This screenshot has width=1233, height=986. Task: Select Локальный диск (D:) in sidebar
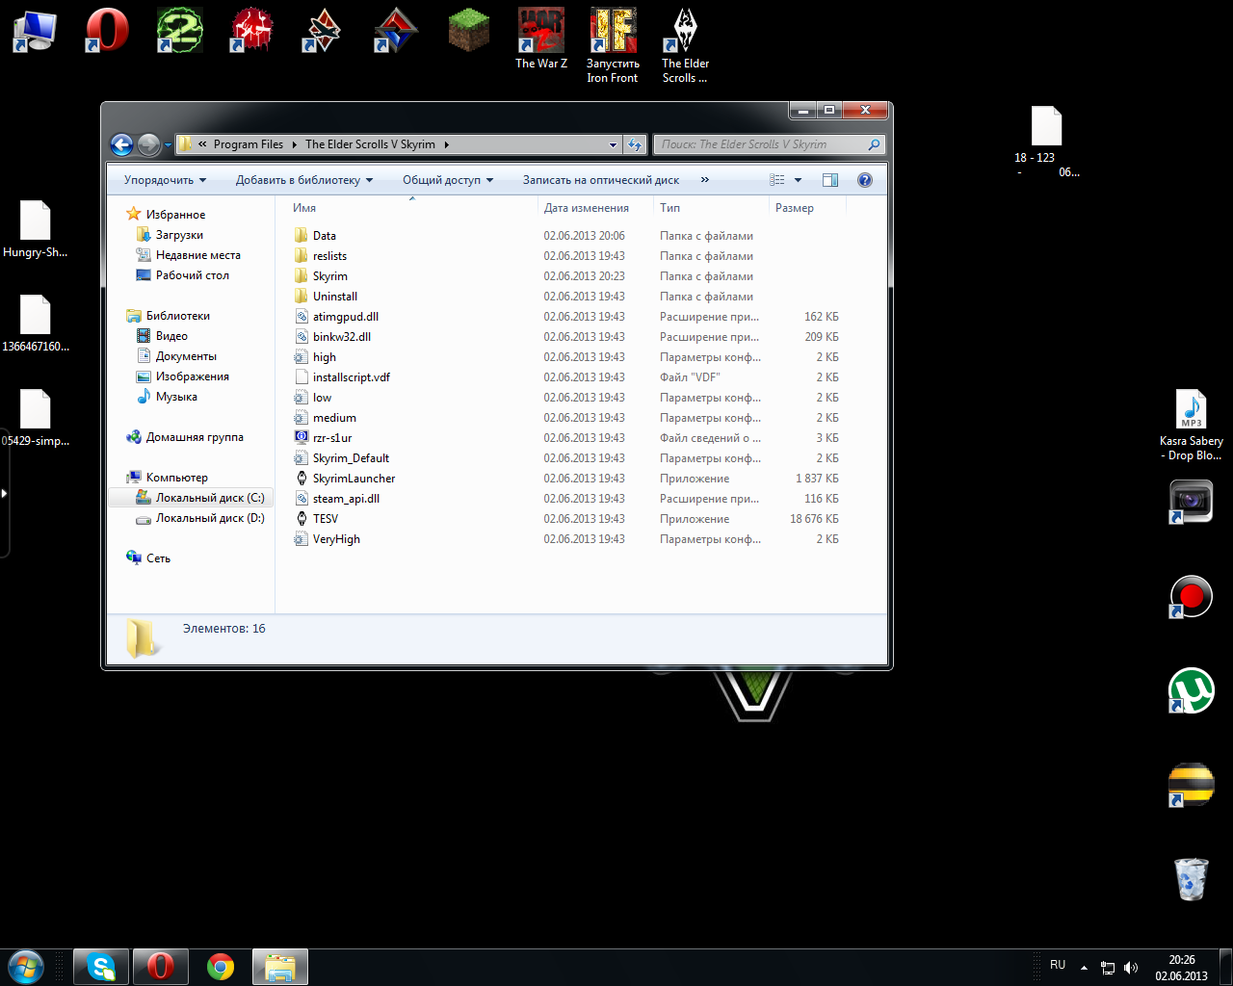click(210, 518)
